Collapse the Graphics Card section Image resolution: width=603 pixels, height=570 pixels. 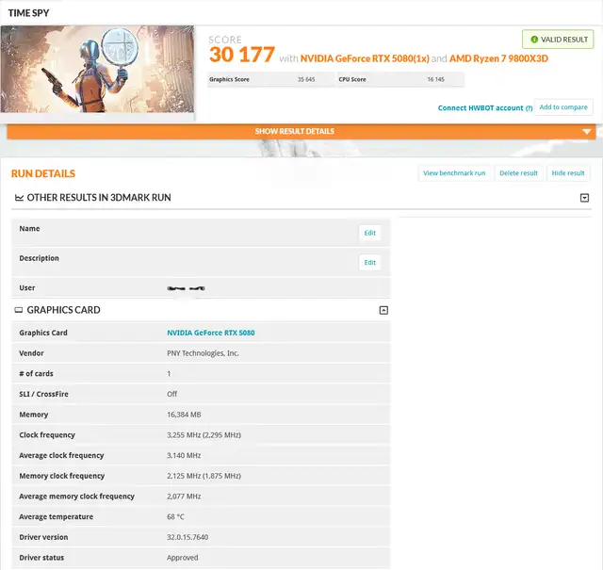click(383, 310)
